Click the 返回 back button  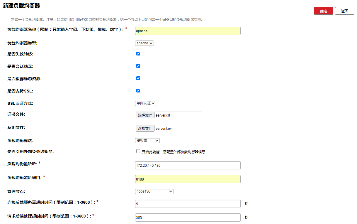pyautogui.click(x=344, y=11)
